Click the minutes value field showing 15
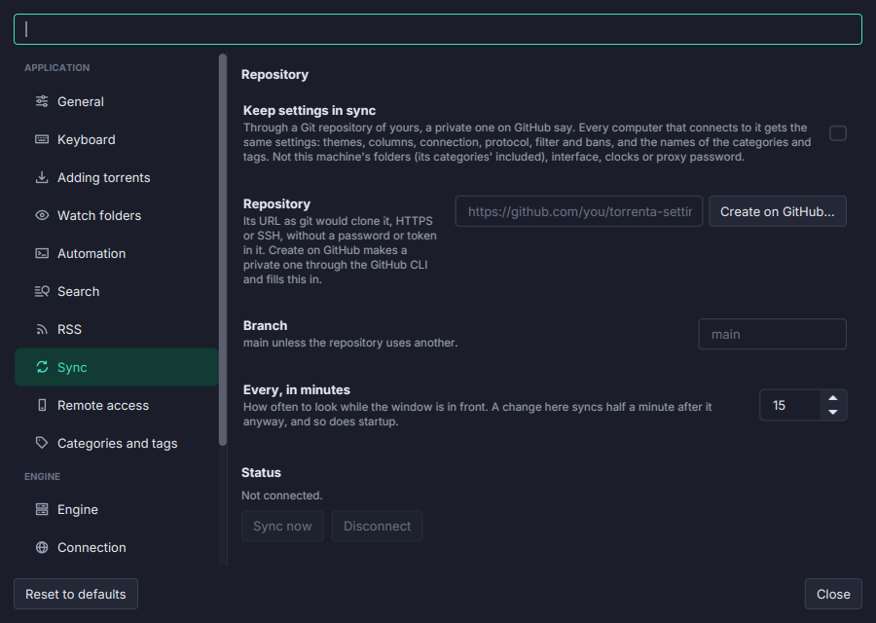876x623 pixels. tap(790, 405)
